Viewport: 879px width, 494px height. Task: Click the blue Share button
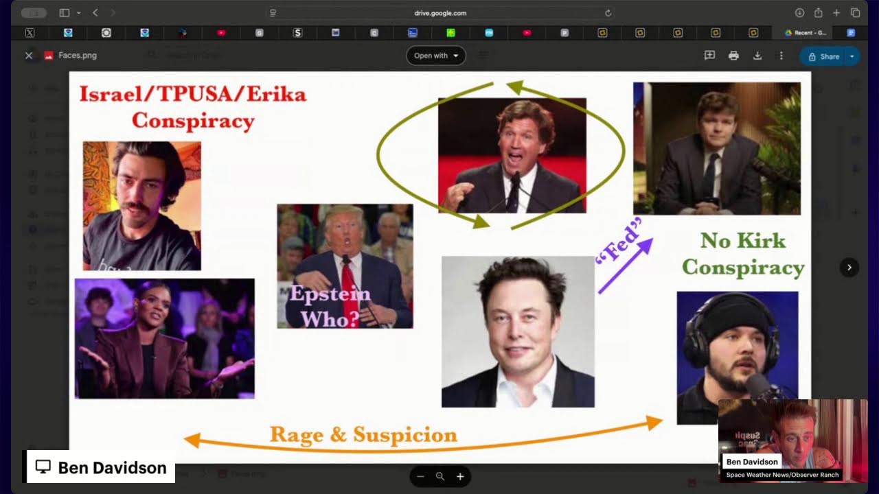click(823, 56)
